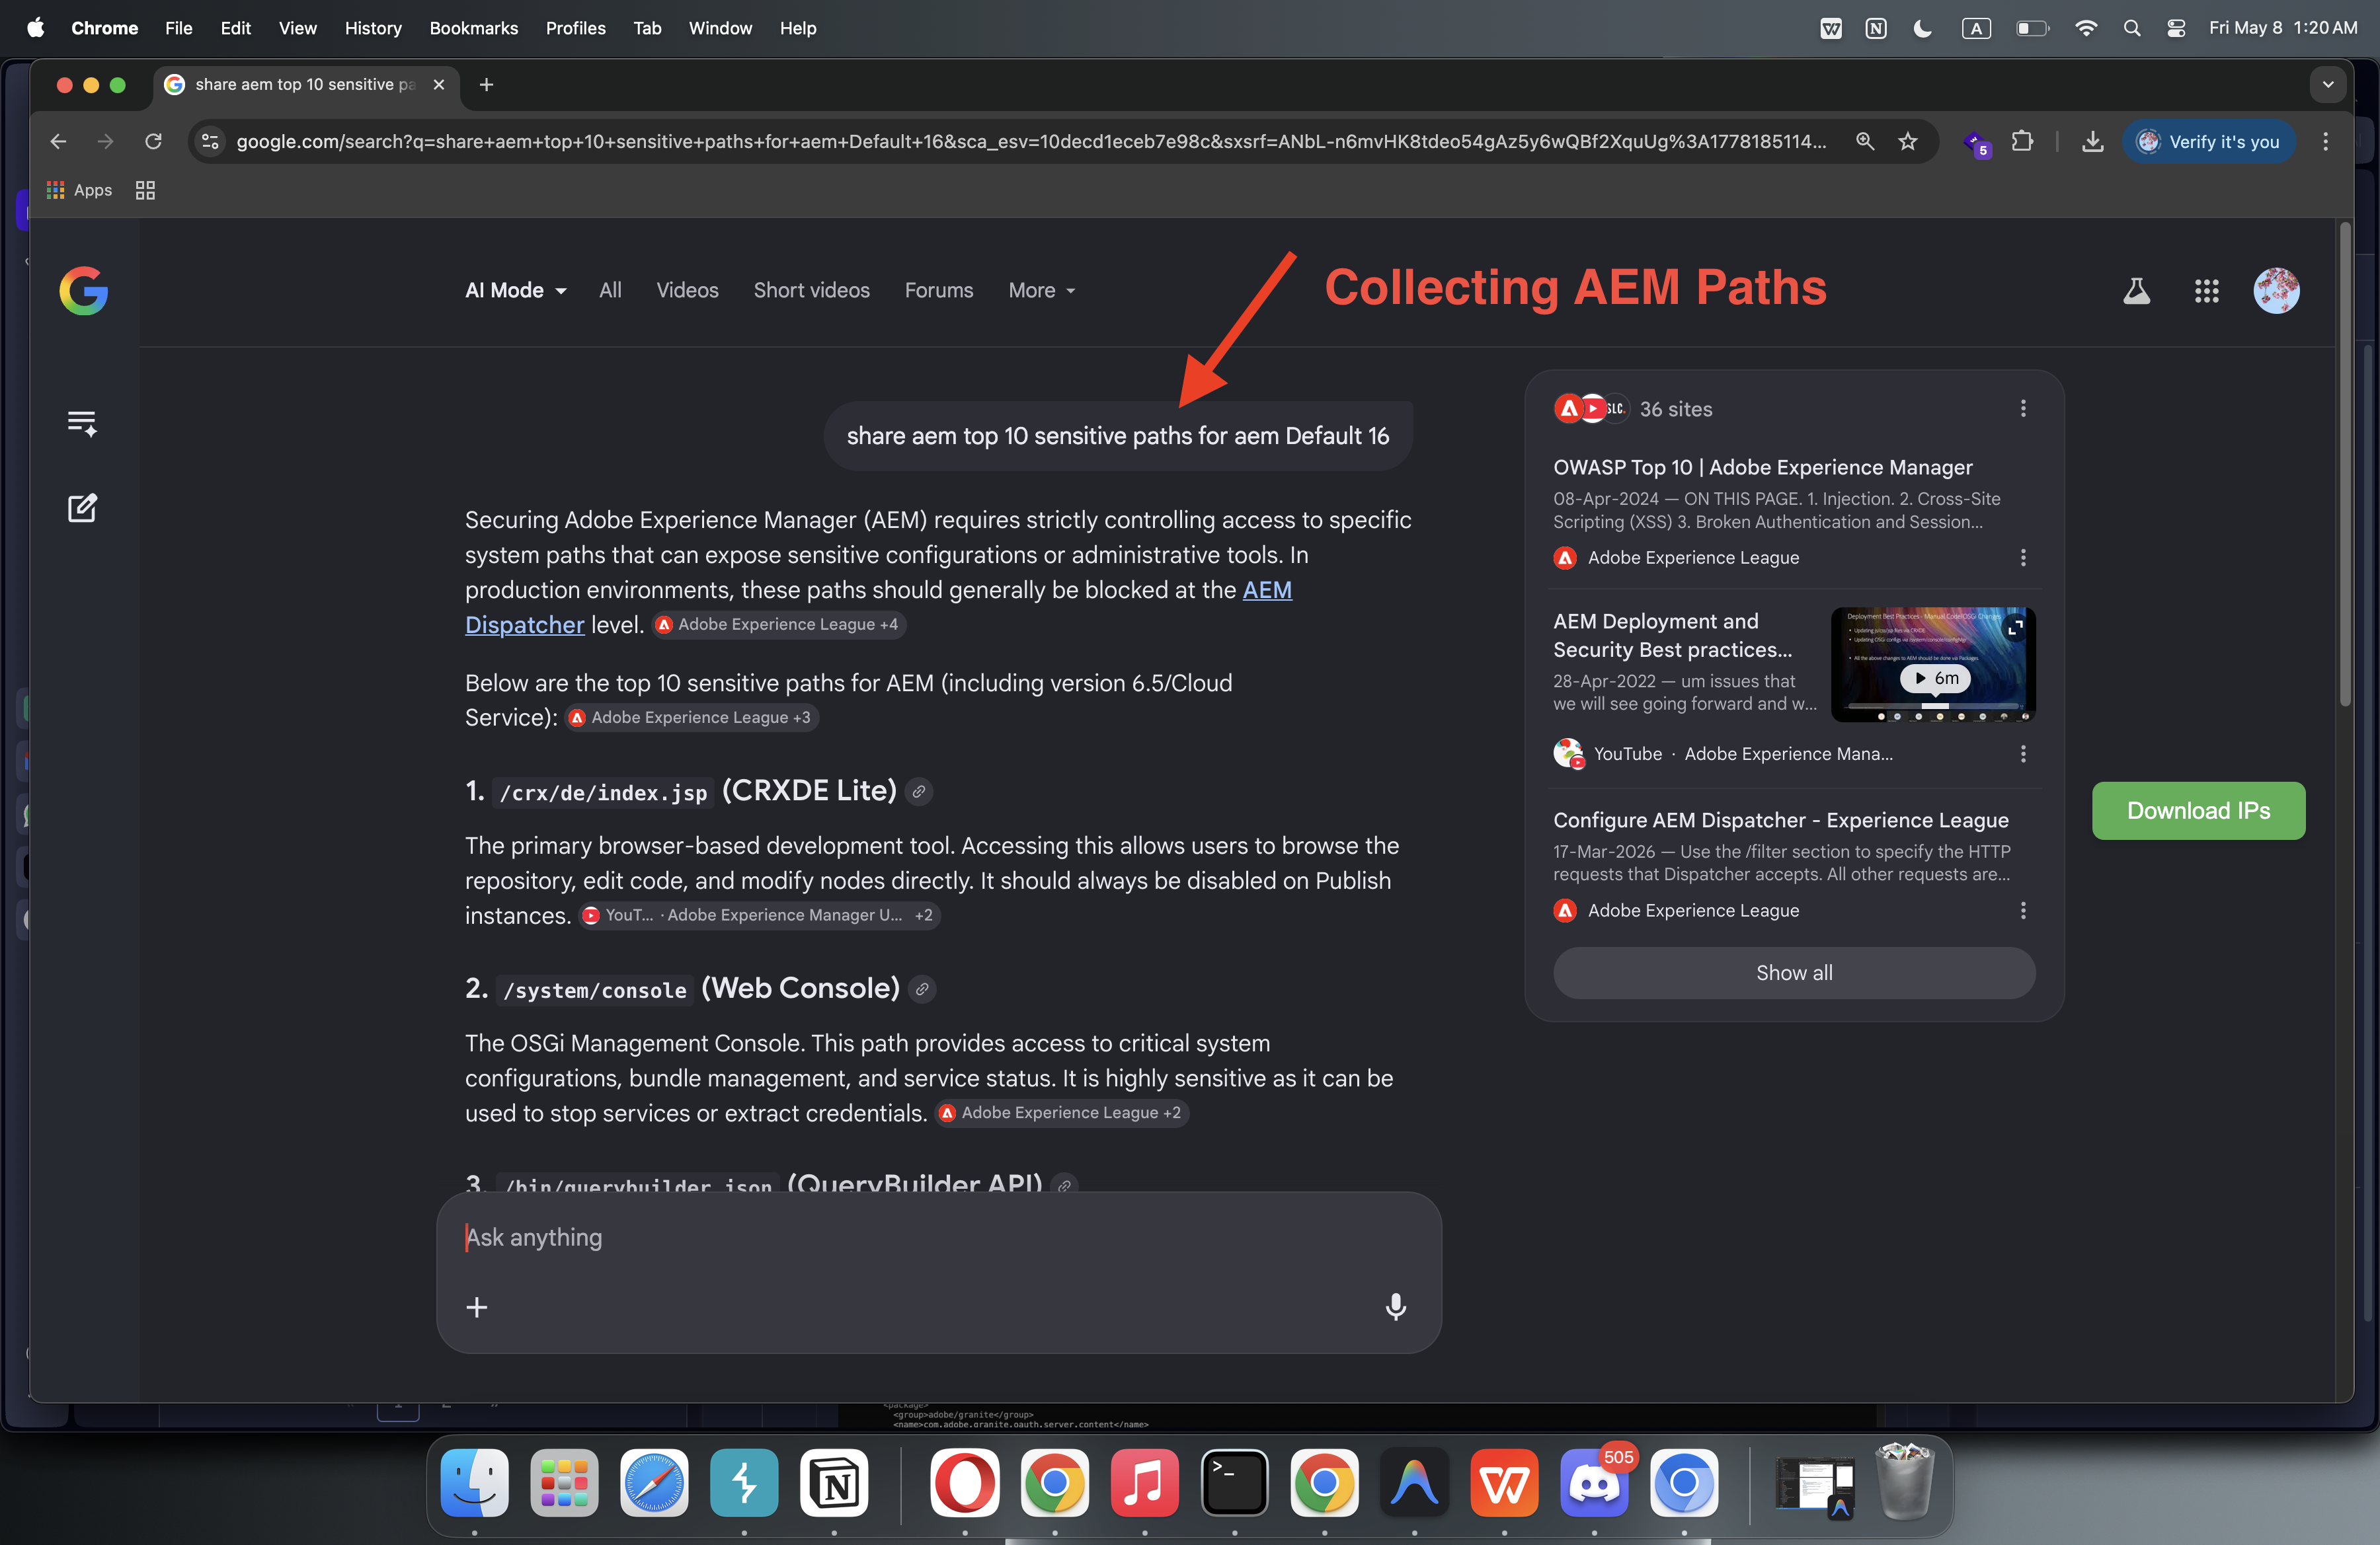Expand the Adobe Experience League +4 sources chip

(x=778, y=624)
